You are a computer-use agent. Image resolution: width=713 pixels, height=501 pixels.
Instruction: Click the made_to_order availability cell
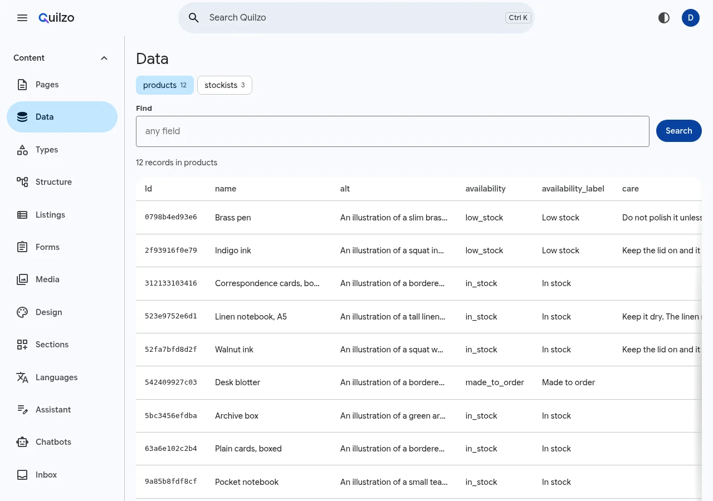coord(495,382)
